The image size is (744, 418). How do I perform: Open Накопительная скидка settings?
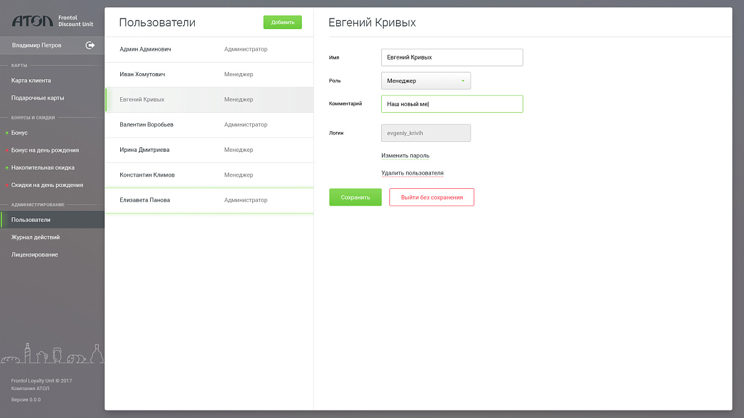point(43,167)
